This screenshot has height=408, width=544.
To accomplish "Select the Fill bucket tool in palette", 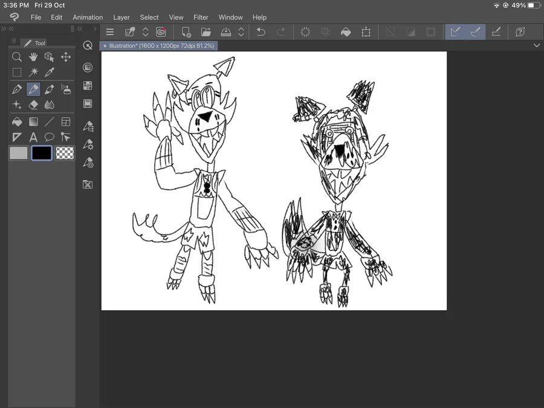I will coord(17,121).
